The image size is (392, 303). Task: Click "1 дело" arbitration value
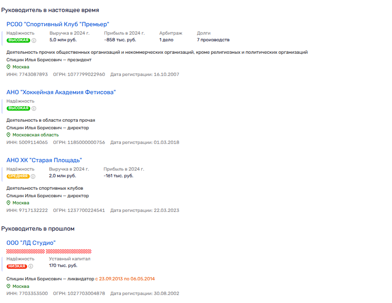coord(166,40)
